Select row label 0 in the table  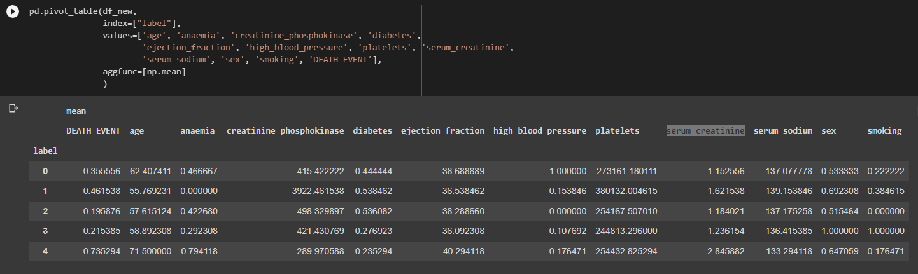pos(45,171)
